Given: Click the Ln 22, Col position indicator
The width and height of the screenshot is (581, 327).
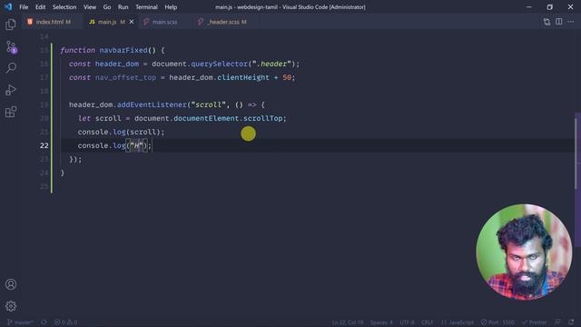Looking at the screenshot, I should tap(347, 322).
